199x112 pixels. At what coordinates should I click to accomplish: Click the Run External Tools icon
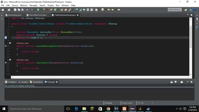click(44, 10)
